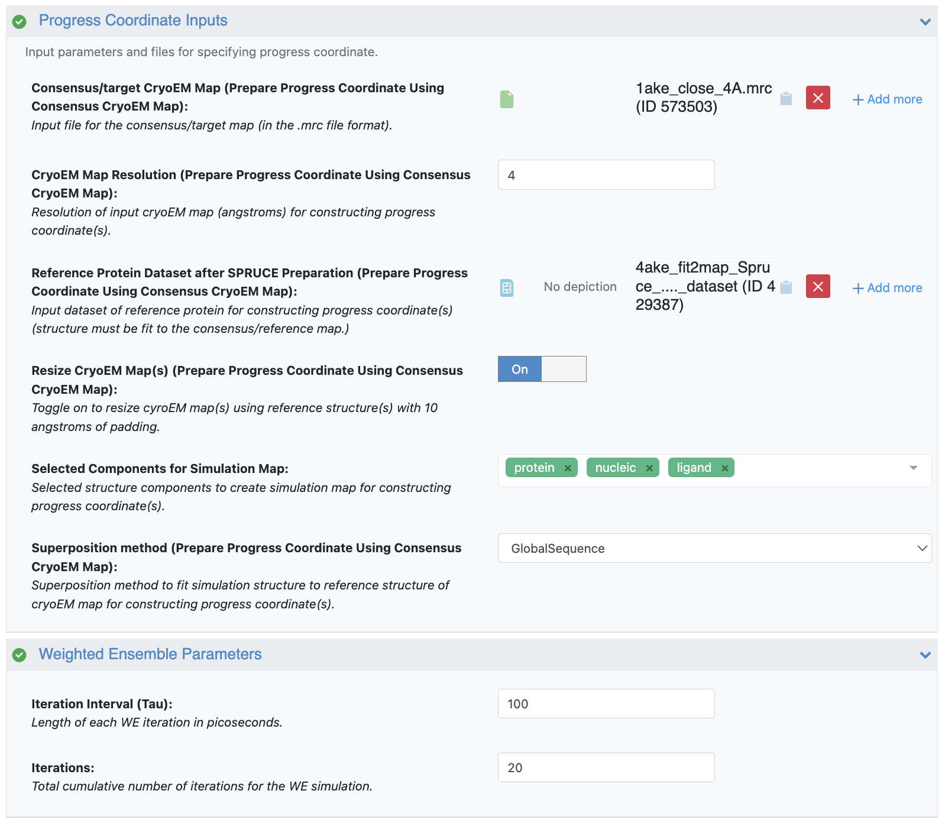The image size is (945, 823).
Task: Remove the protein component tag
Action: pos(568,468)
